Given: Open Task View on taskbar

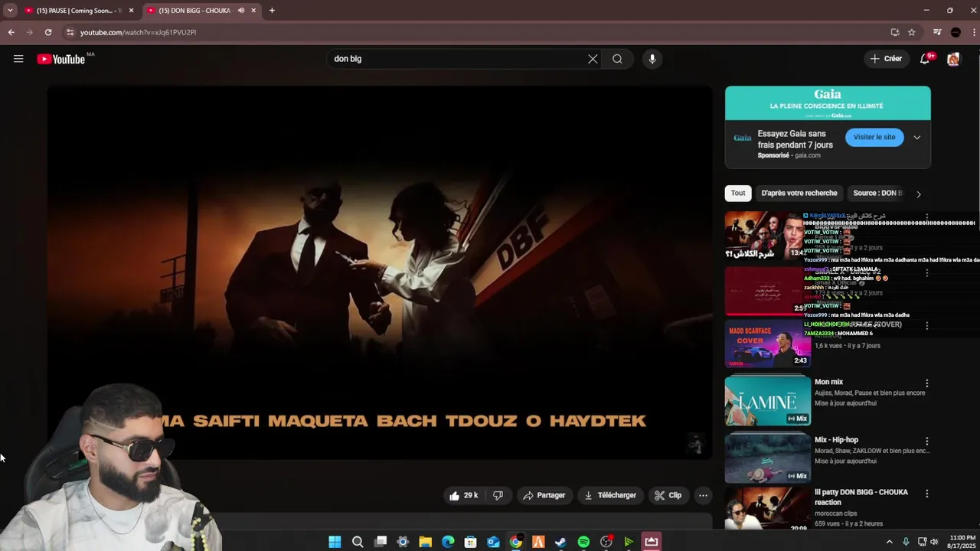Looking at the screenshot, I should [381, 542].
